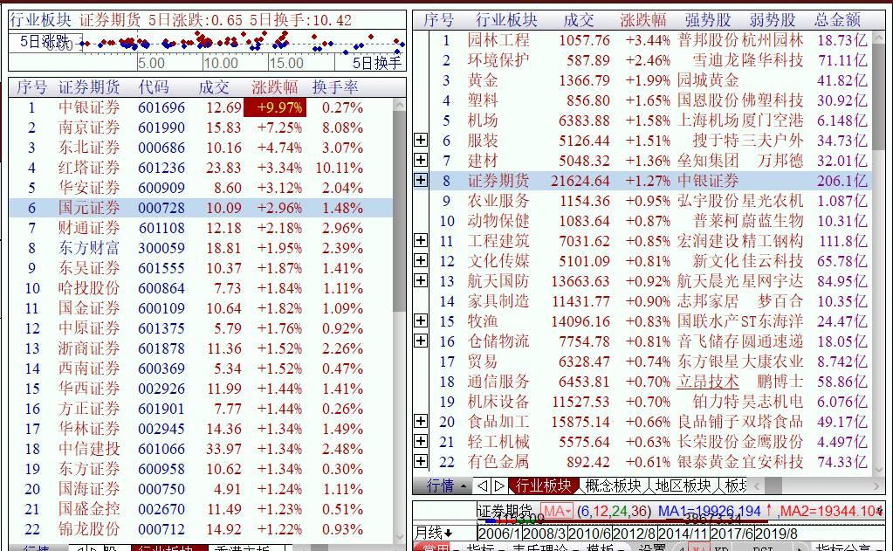This screenshot has height=551, width=893.
Task: Expand the 仓储物流 sector row
Action: (421, 341)
